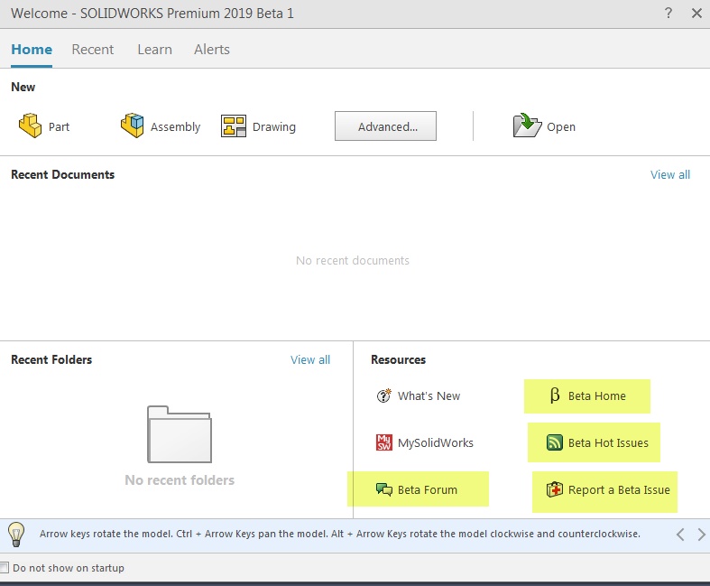
Task: Click the Report a Beta Issue medkit icon
Action: click(555, 489)
